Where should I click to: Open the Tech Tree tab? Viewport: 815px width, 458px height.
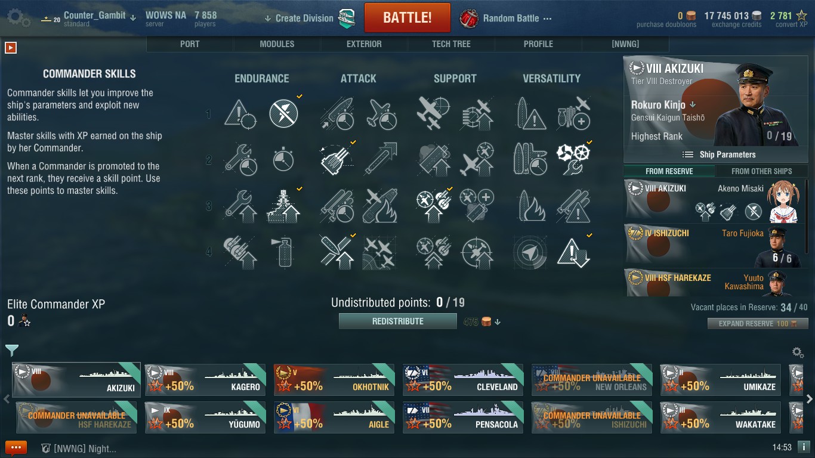click(451, 44)
